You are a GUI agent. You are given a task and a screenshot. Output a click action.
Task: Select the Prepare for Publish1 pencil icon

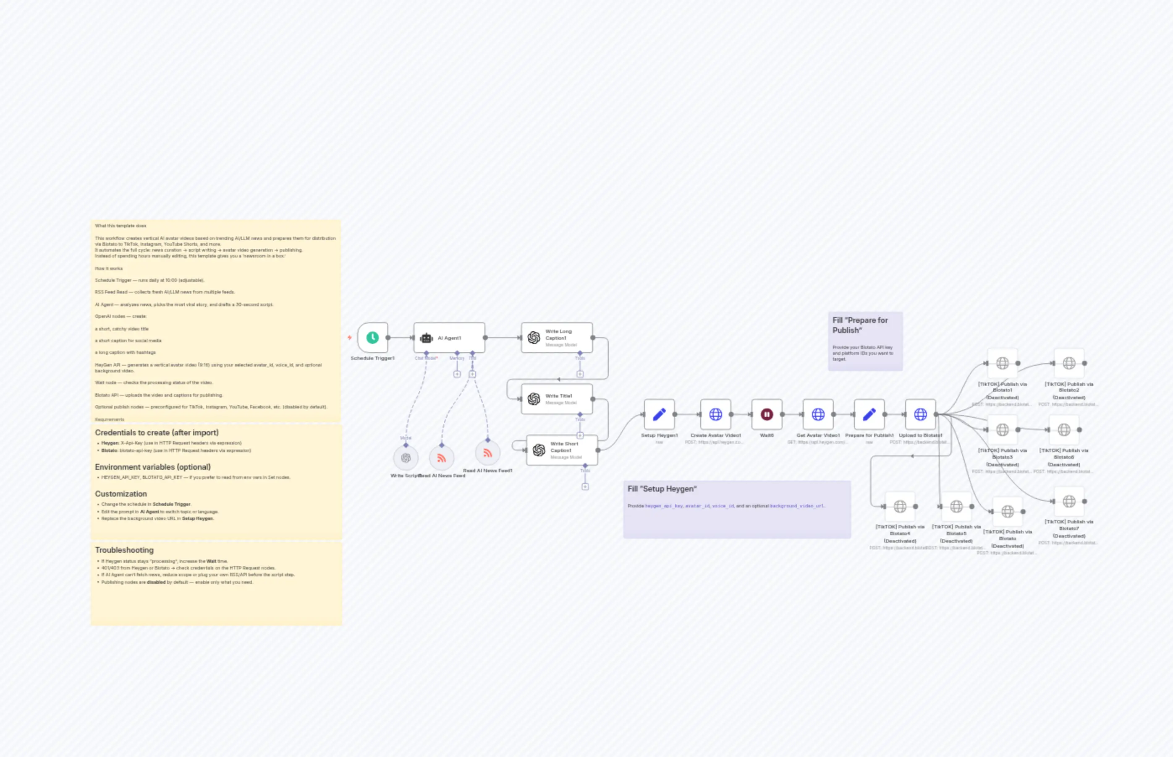point(869,414)
